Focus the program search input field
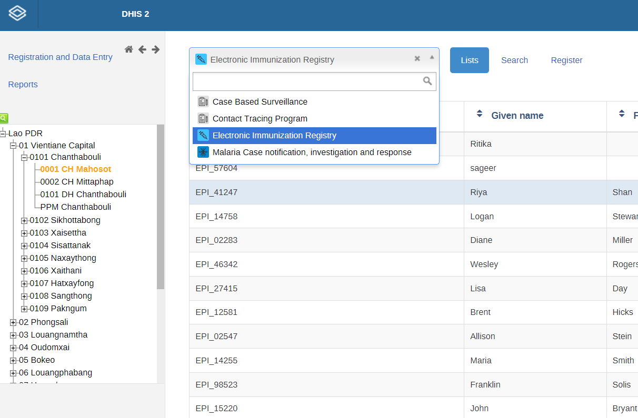Viewport: 638px width, 418px height. click(x=314, y=81)
